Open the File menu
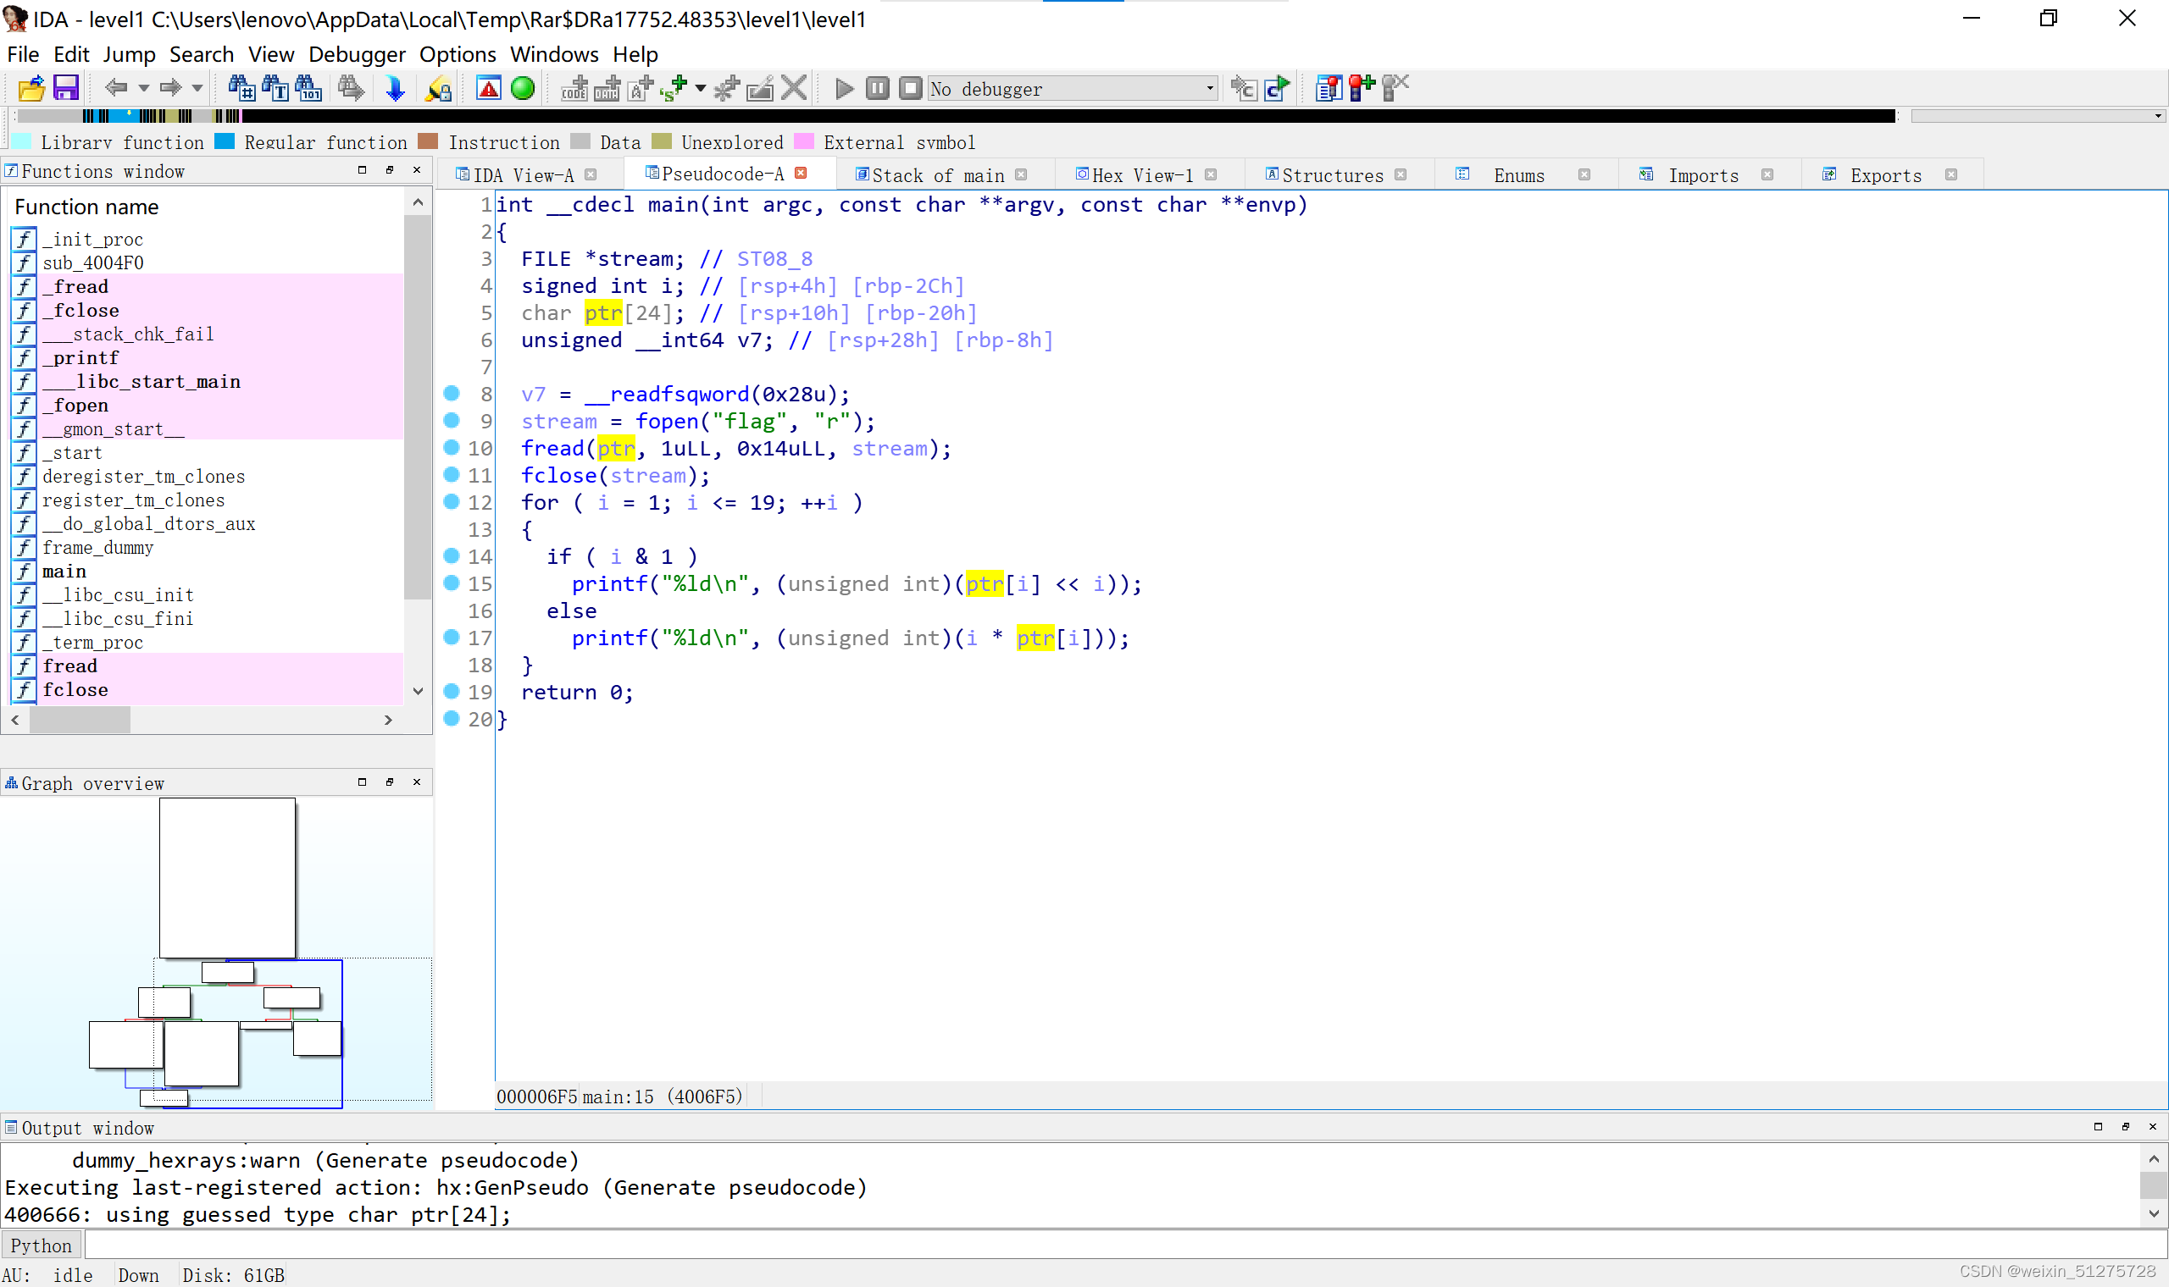Screen dimensions: 2169x1287 [x=23, y=54]
